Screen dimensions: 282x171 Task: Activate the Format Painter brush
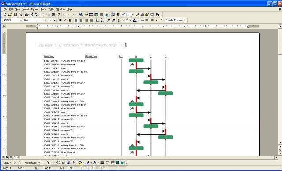click(x=59, y=15)
